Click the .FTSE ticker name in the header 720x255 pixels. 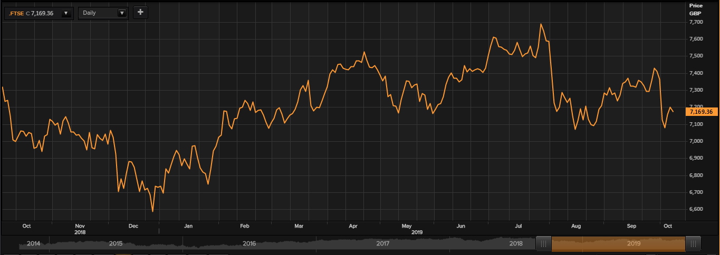[16, 13]
